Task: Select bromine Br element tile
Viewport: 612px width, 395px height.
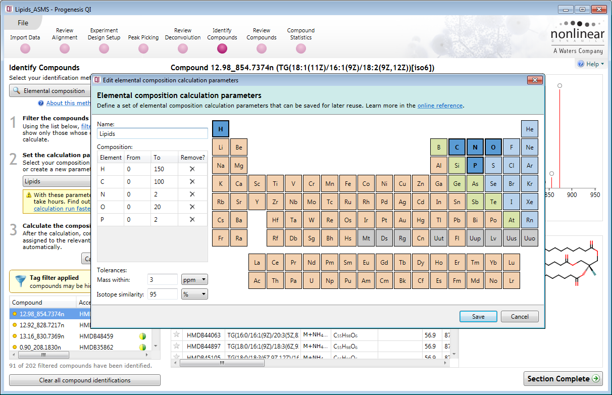Action: click(512, 183)
